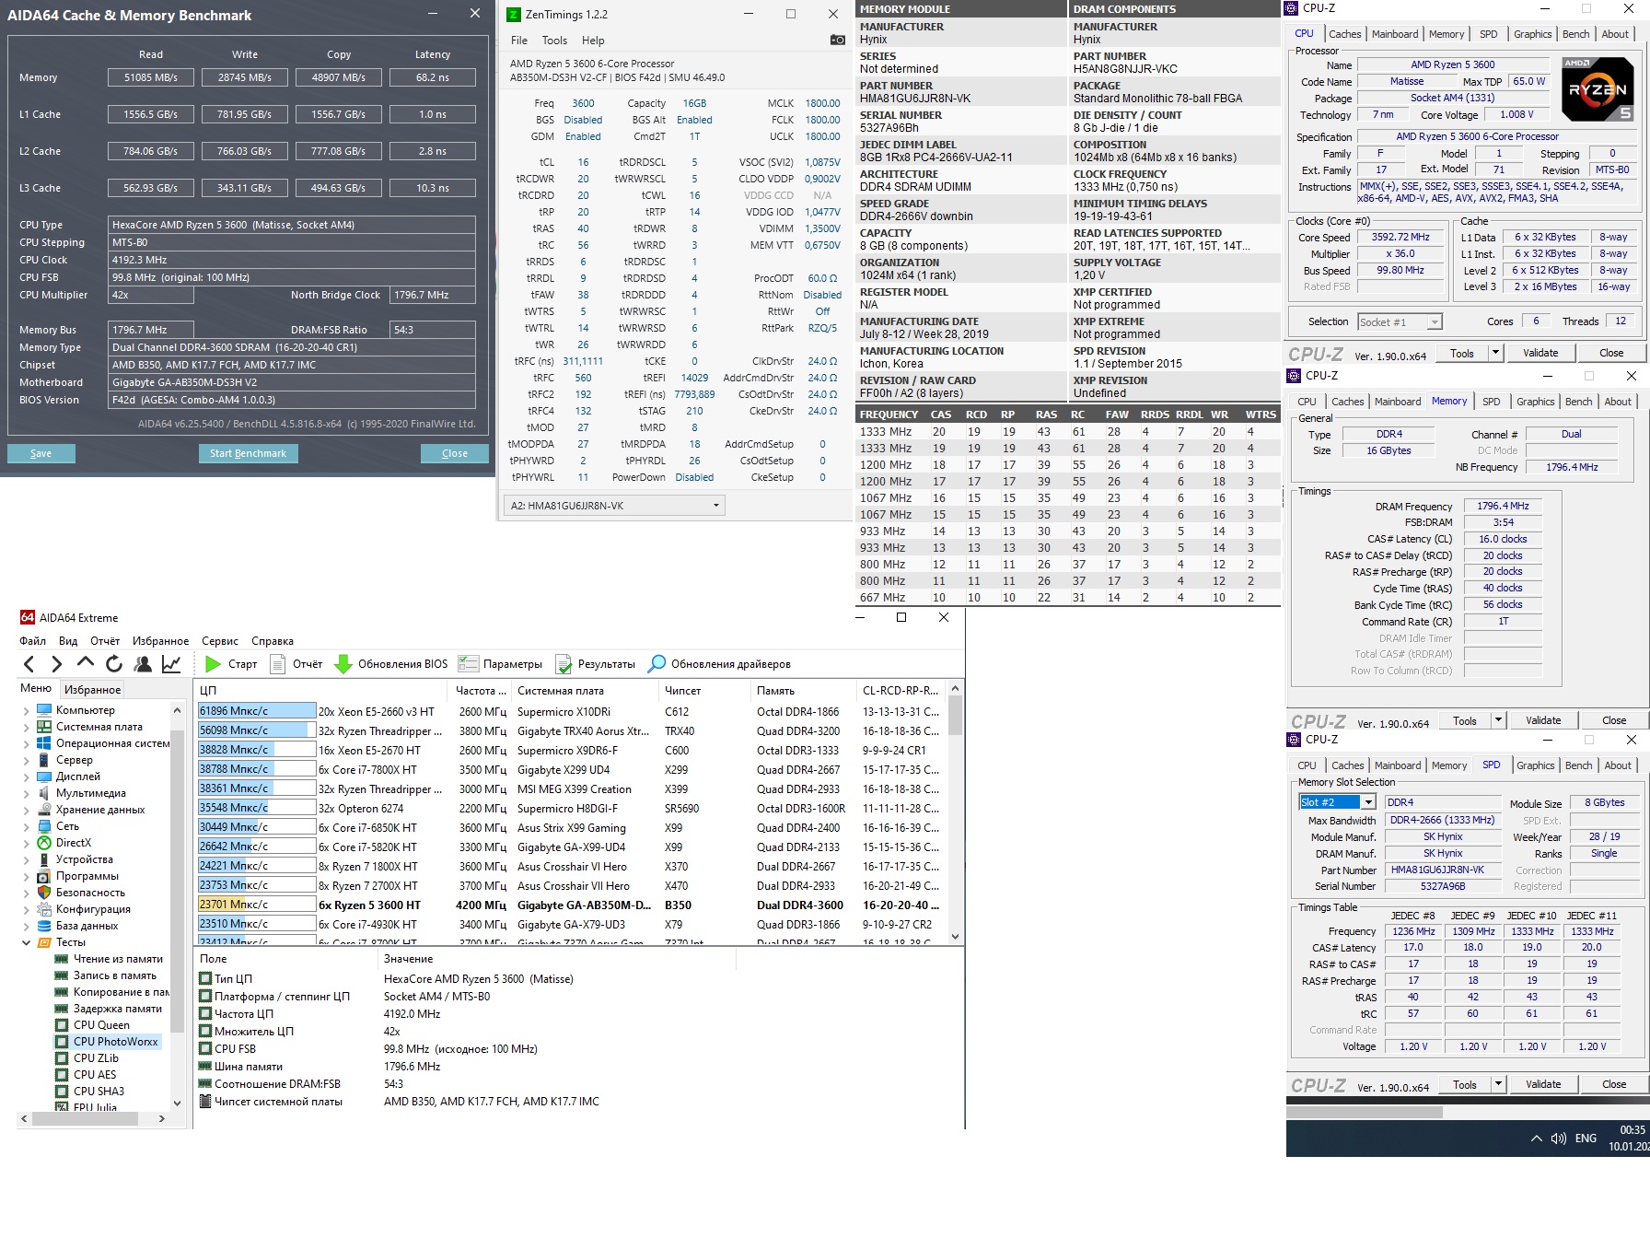Expand the Хранение данных tree node
Screen dimensions: 1650x1238
point(26,810)
